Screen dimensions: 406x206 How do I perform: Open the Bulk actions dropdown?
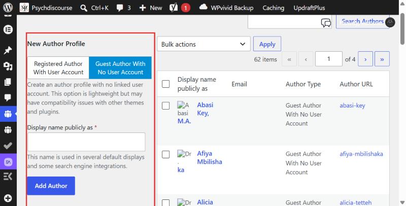click(x=204, y=44)
